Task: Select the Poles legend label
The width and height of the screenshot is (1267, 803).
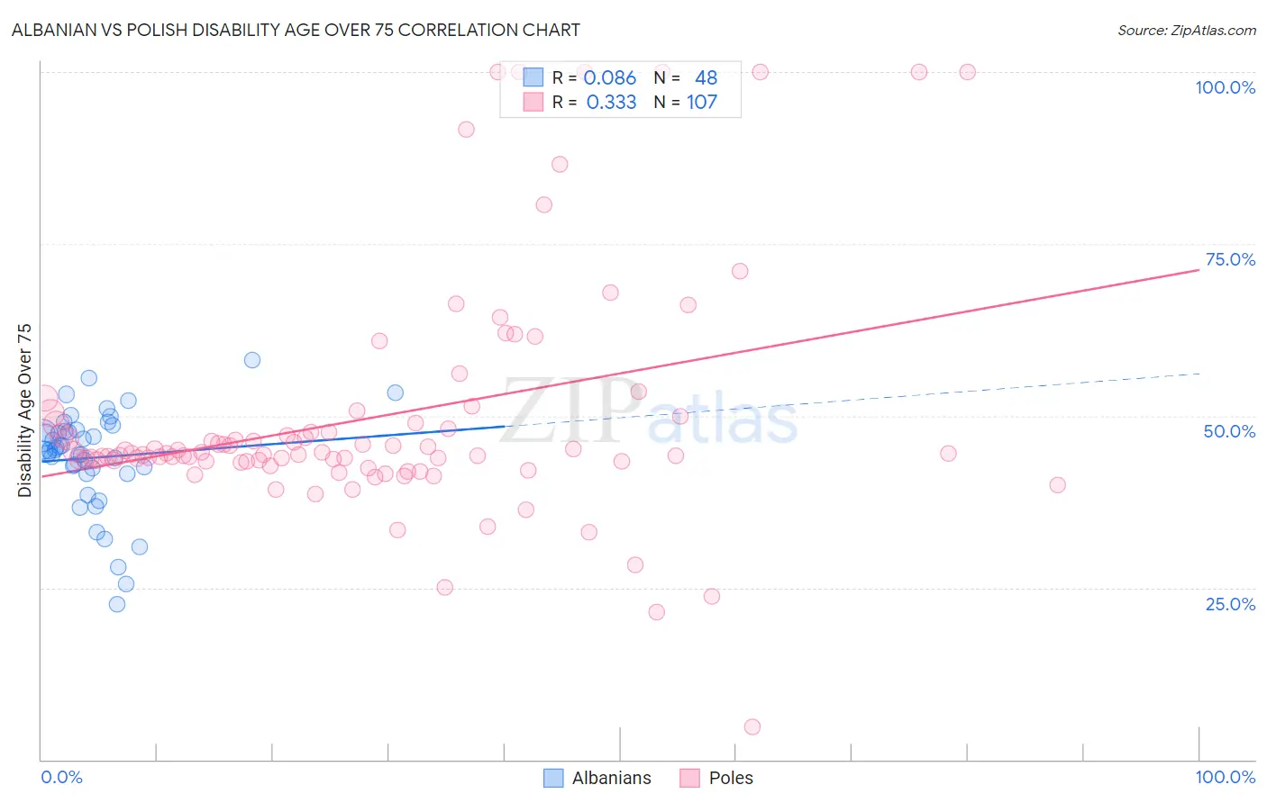Action: (x=731, y=778)
